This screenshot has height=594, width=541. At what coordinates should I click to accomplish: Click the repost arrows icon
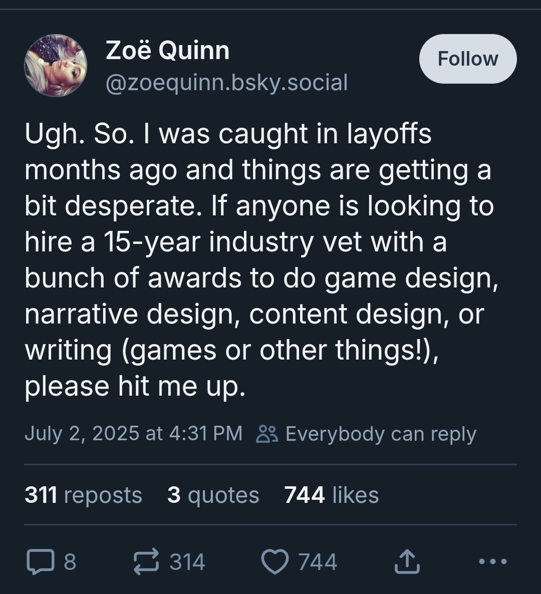pos(147,561)
